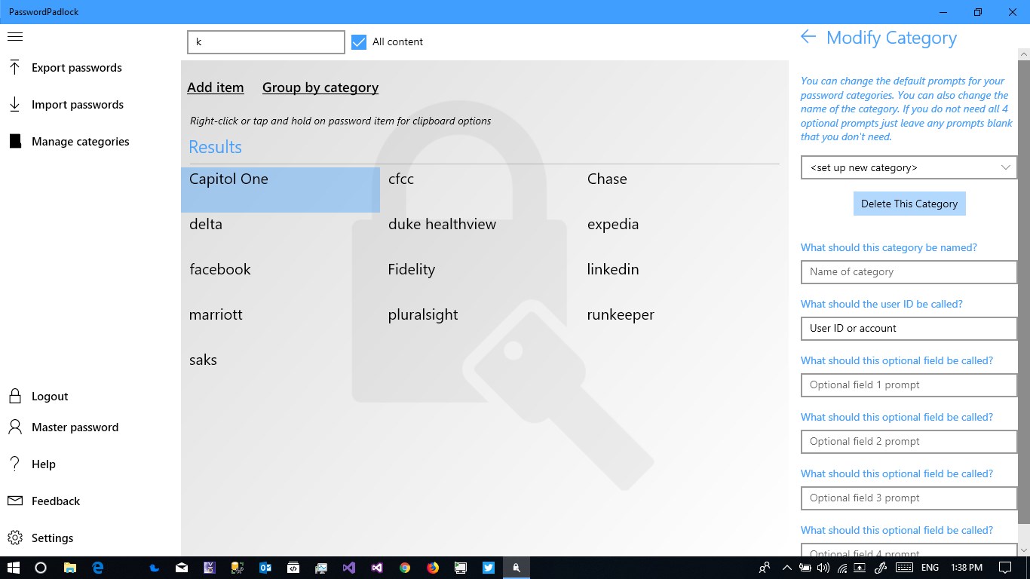
Task: Click the Export passwords upload icon
Action: tap(14, 67)
